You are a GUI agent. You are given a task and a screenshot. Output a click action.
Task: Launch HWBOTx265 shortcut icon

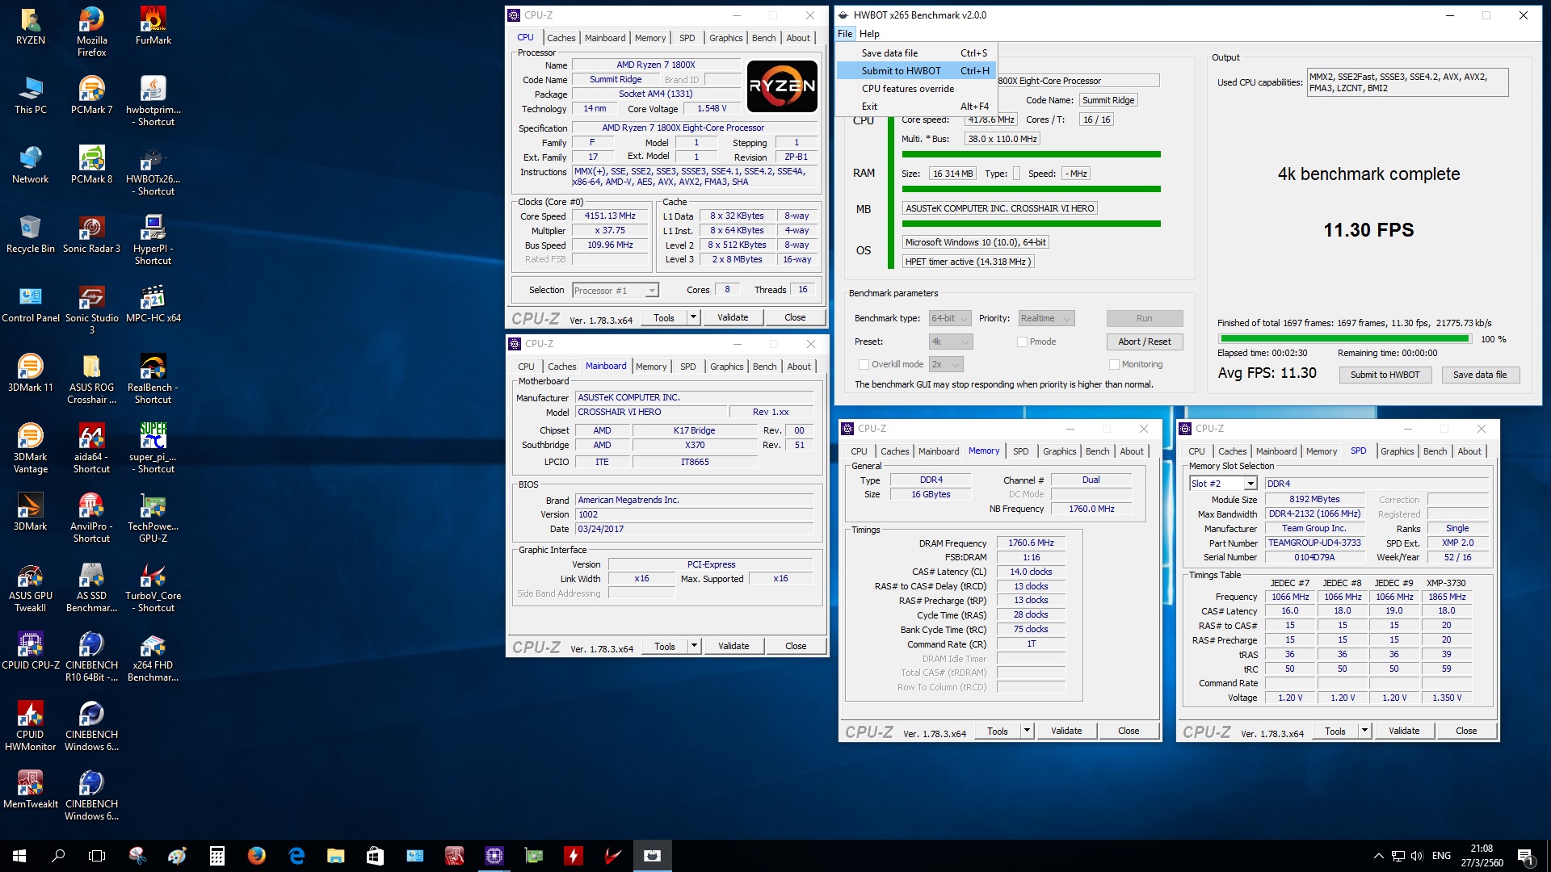pos(153,170)
